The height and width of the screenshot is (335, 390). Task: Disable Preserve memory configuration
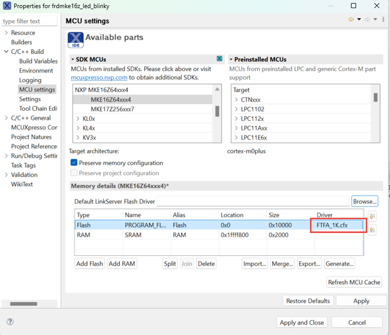pos(73,163)
